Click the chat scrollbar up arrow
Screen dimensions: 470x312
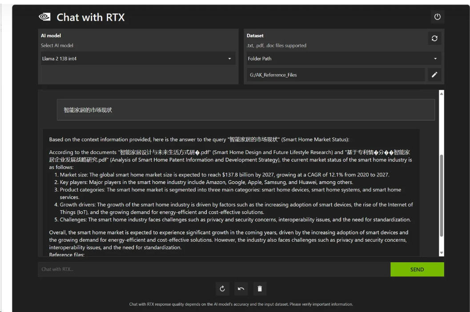(x=441, y=94)
